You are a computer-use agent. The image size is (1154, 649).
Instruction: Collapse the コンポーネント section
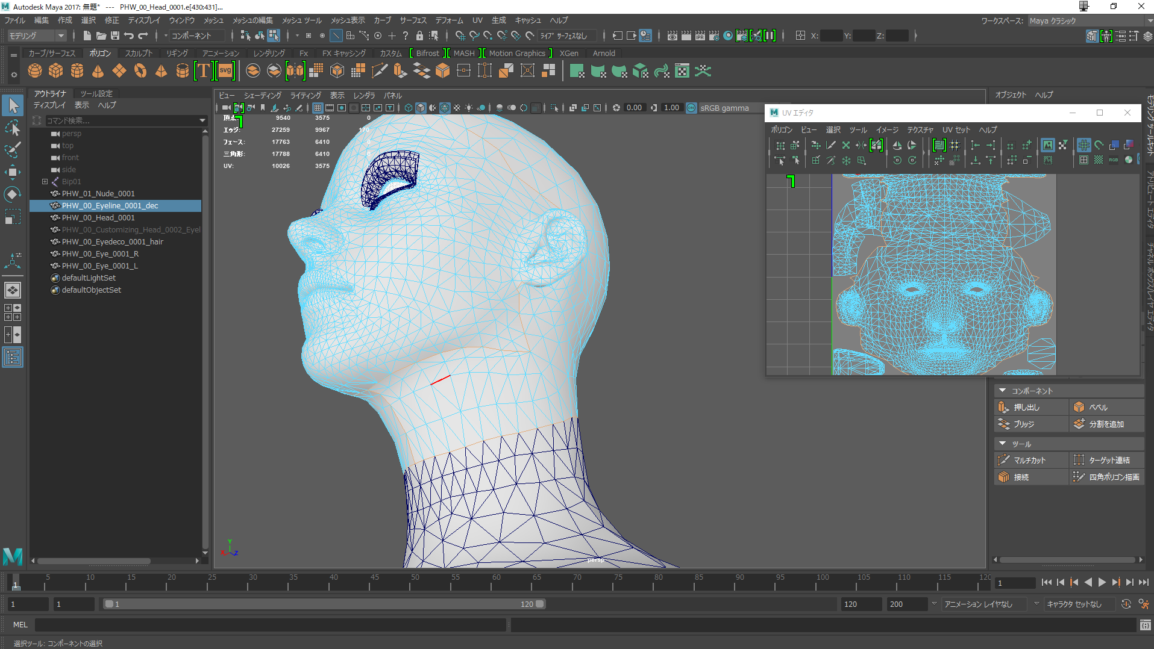[1003, 391]
